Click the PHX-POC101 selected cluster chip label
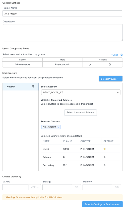Screen dimensions: 125x210 tap(49, 127)
